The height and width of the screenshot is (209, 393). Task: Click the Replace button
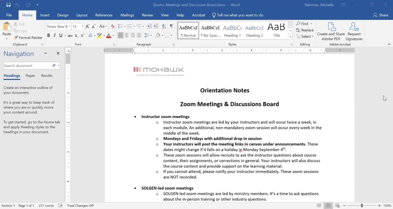pos(305,30)
